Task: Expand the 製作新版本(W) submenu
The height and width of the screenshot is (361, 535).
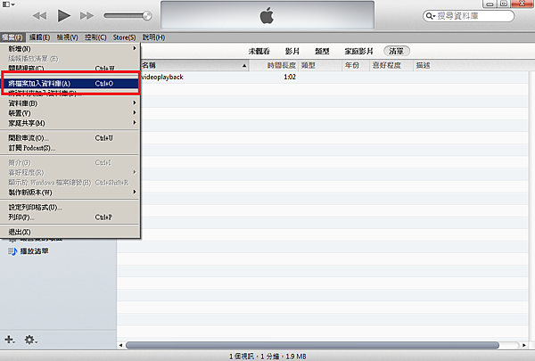Action: 70,193
